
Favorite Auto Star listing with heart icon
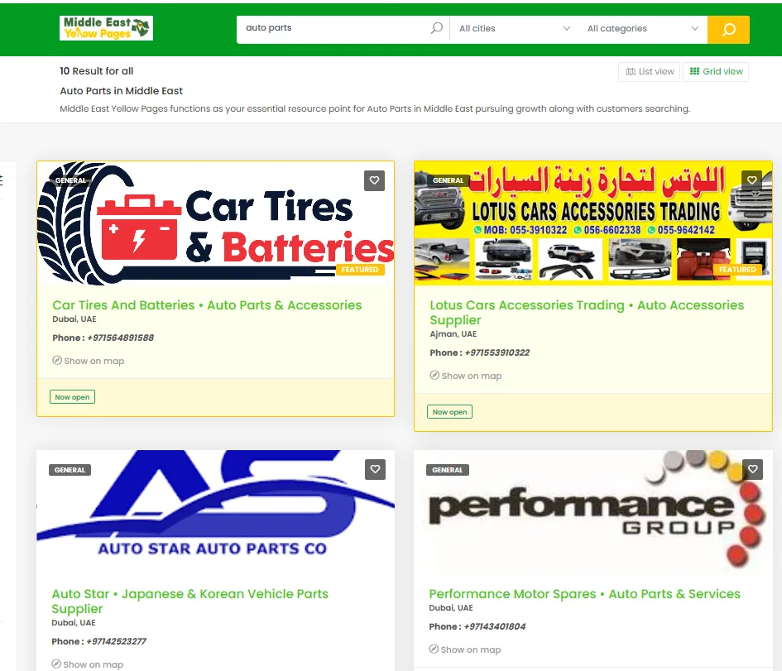(375, 469)
